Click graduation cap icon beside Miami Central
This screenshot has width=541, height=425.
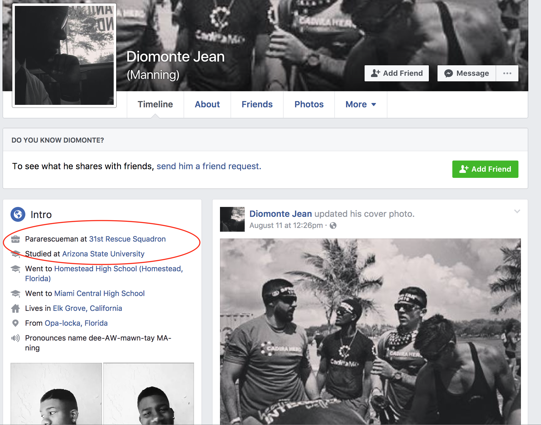point(15,294)
